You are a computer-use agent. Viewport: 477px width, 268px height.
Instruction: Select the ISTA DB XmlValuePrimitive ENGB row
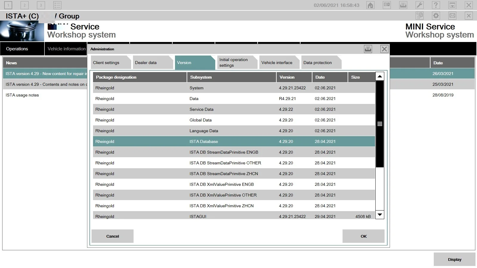(234, 184)
